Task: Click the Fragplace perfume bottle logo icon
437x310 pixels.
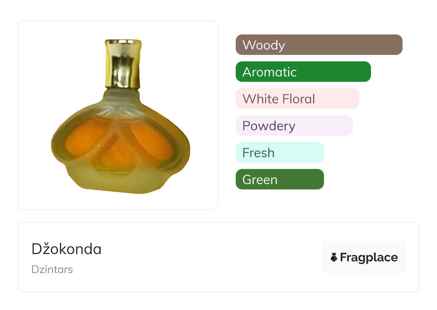Action: pyautogui.click(x=334, y=257)
